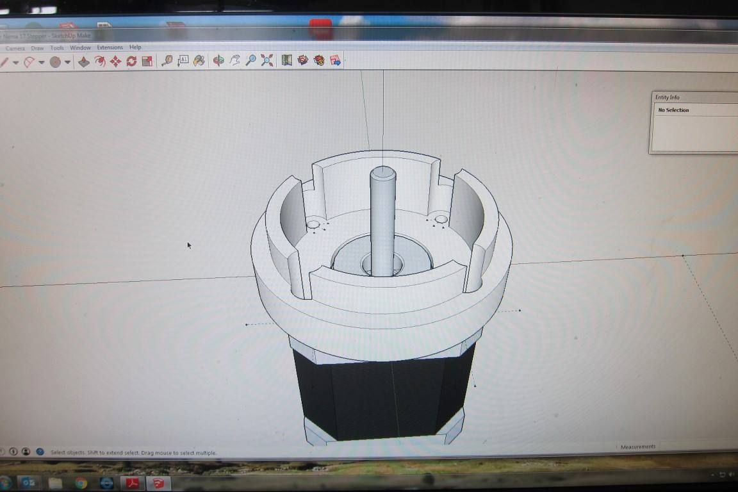The height and width of the screenshot is (492, 738).
Task: Open the Camera menu
Action: tap(15, 47)
